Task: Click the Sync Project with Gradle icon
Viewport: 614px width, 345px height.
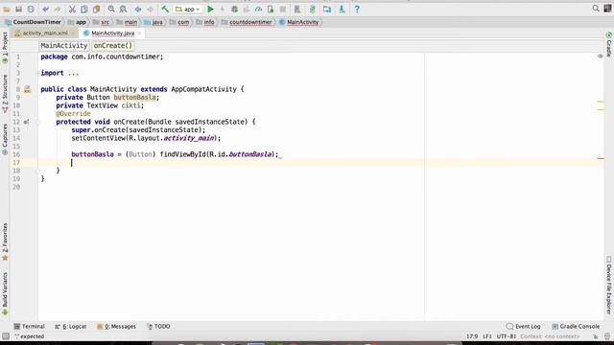Action: (x=312, y=9)
